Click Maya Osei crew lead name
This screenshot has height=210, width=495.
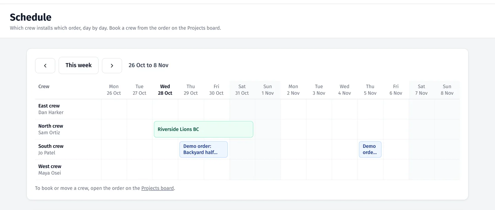49,173
